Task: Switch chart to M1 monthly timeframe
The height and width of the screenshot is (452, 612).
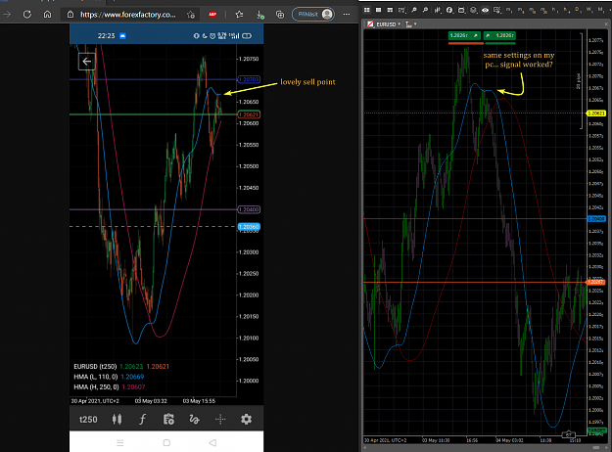Action: click(x=601, y=10)
